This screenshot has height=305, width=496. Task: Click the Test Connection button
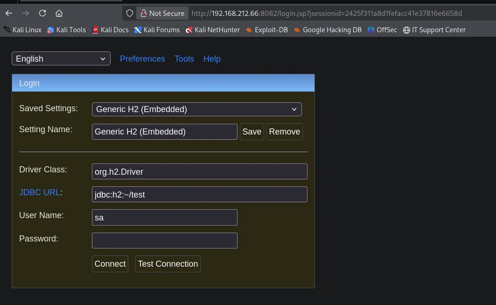168,264
